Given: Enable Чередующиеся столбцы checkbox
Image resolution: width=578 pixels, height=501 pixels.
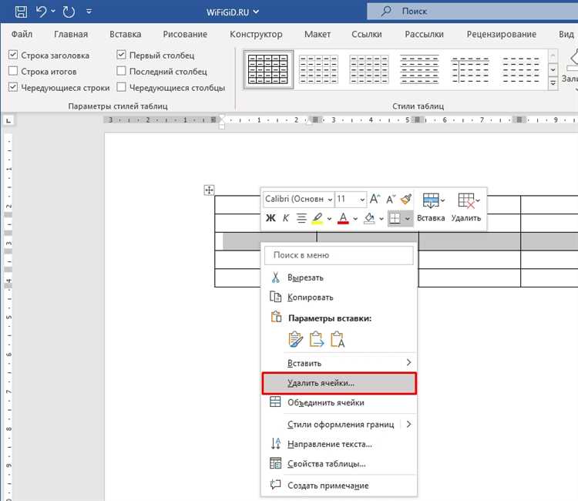Looking at the screenshot, I should click(x=121, y=87).
